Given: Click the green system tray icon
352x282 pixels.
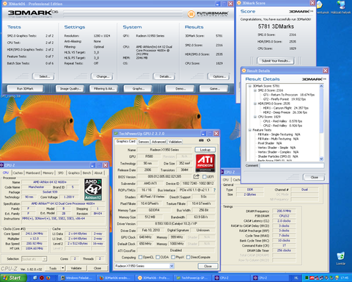Looking at the screenshot, I should click(307, 278).
